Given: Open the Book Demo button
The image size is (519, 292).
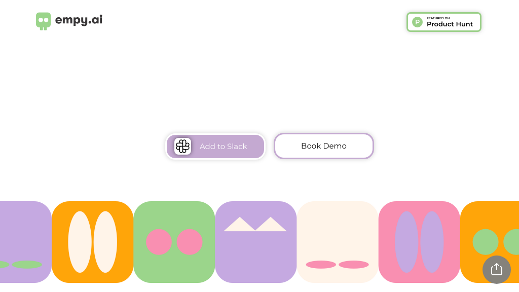Looking at the screenshot, I should pos(324,146).
